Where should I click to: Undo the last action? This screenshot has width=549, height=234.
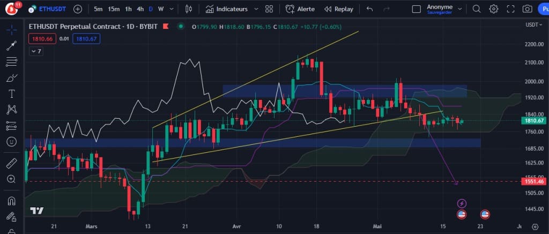tap(369, 9)
